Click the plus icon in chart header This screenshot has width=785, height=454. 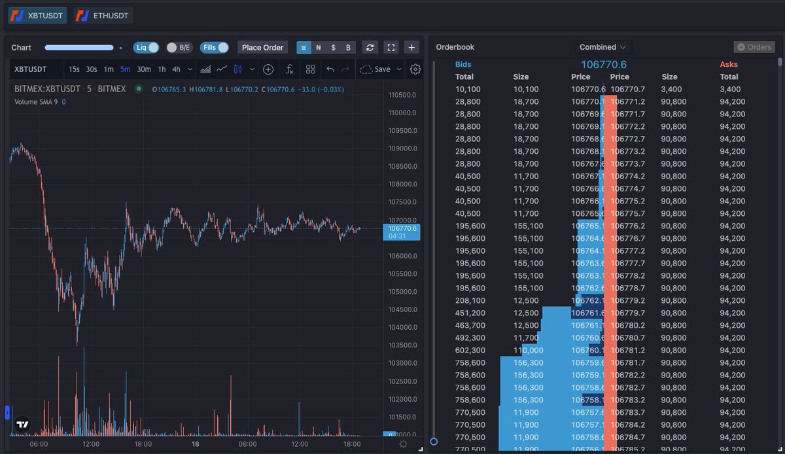[411, 48]
